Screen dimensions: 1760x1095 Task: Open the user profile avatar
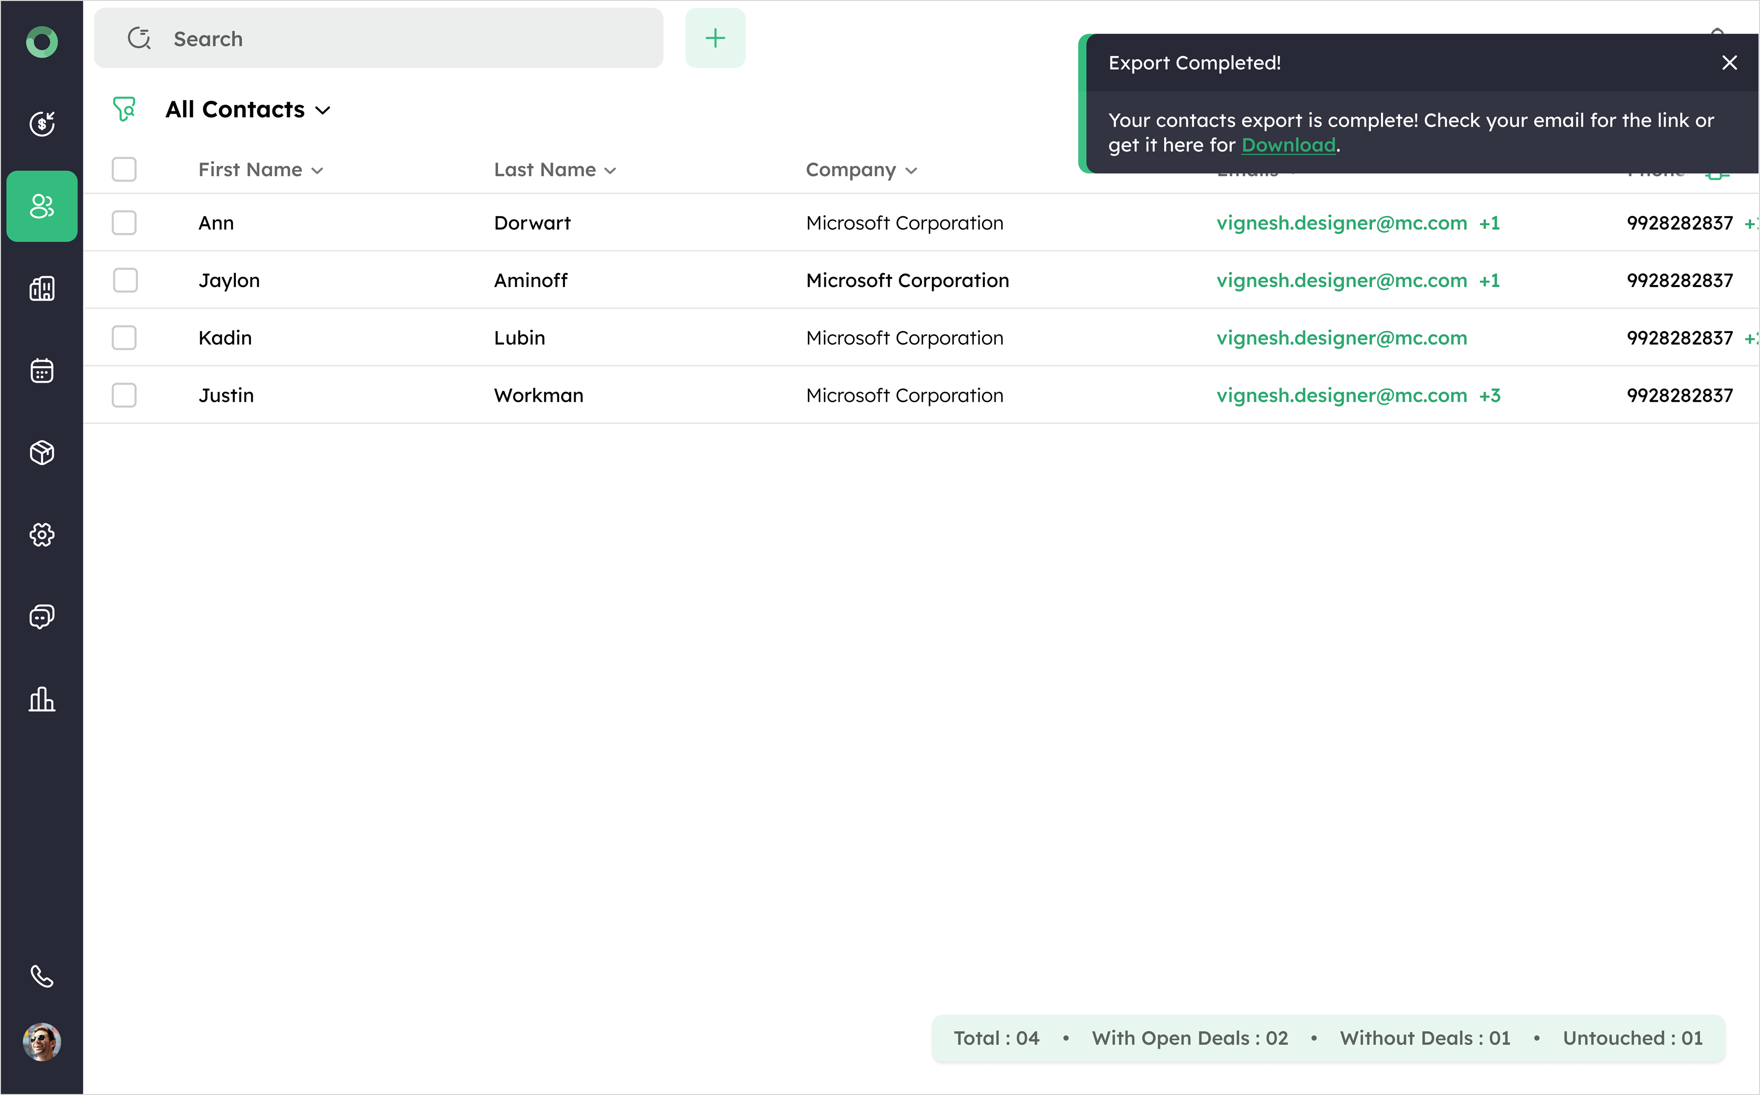[x=42, y=1041]
